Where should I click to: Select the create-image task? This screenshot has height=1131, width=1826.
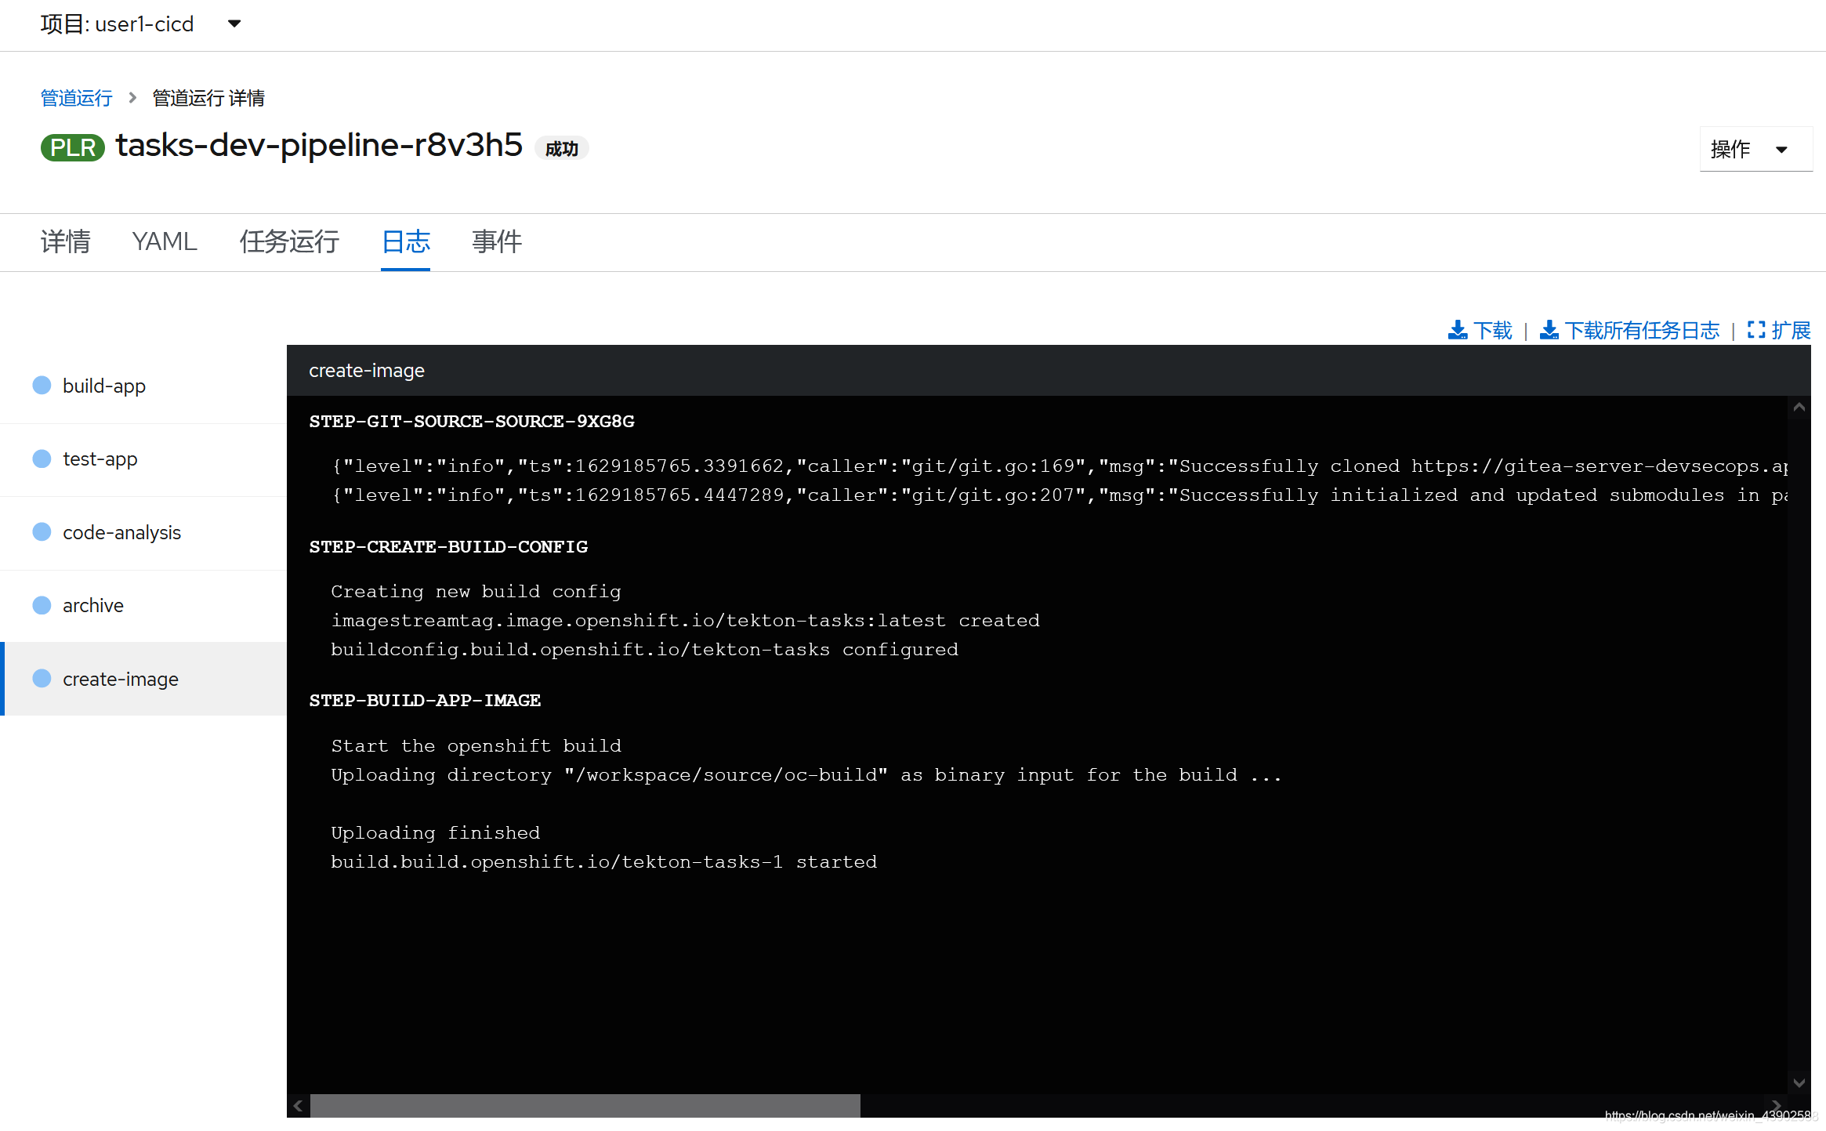coord(143,679)
